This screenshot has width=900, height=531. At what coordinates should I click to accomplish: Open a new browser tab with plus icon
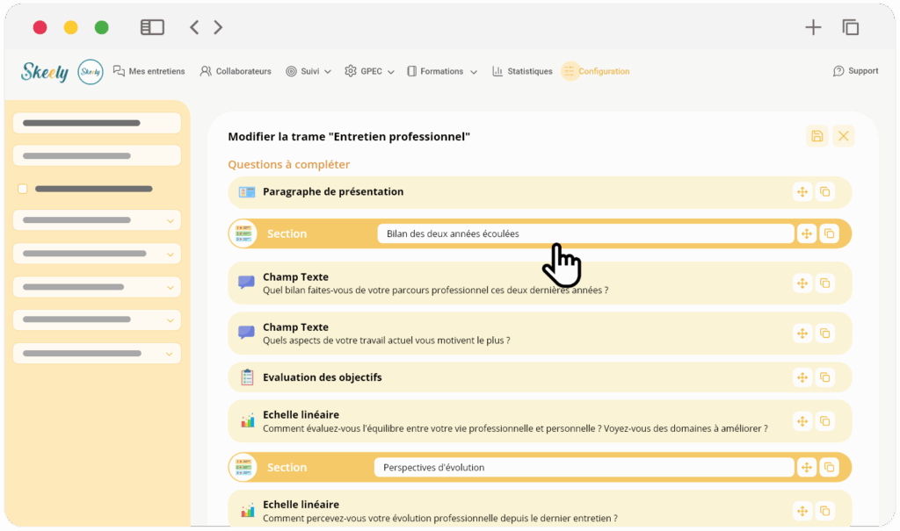coord(813,27)
